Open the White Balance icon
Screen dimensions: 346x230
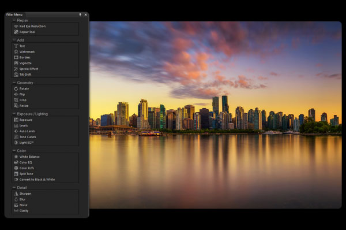16,157
